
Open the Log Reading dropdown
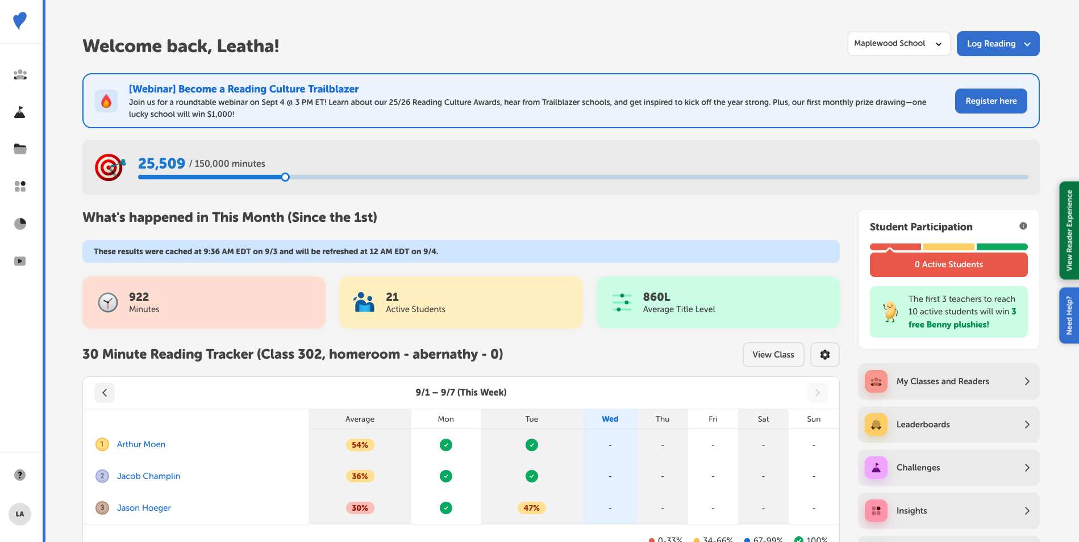998,44
